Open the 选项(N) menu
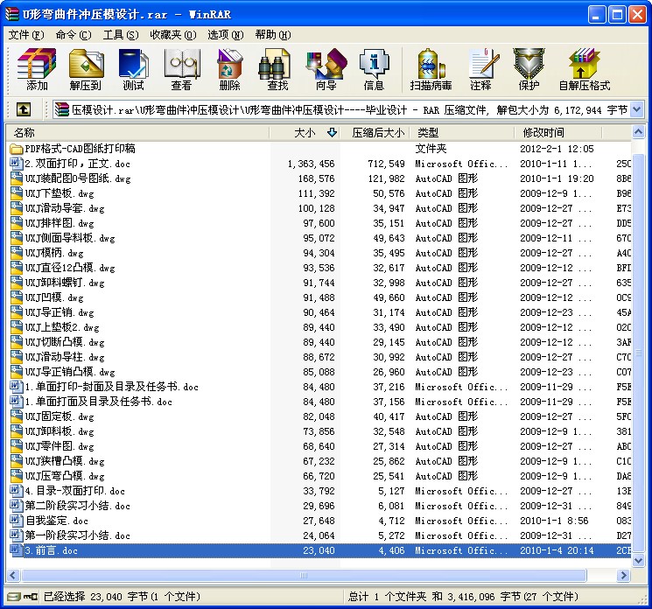652x609 pixels. tap(225, 35)
